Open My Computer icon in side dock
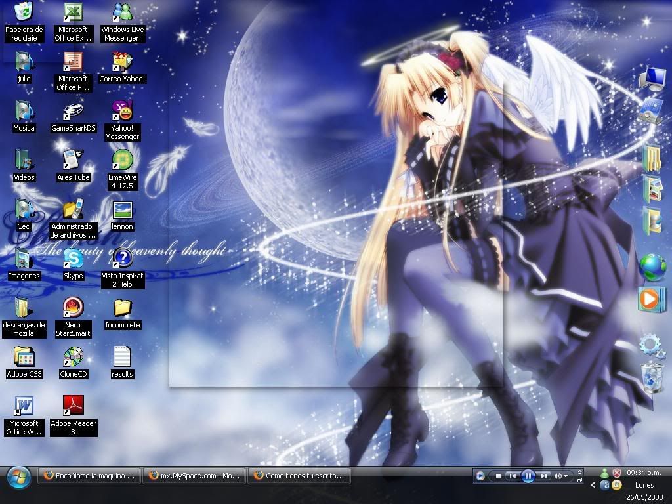 point(652,79)
